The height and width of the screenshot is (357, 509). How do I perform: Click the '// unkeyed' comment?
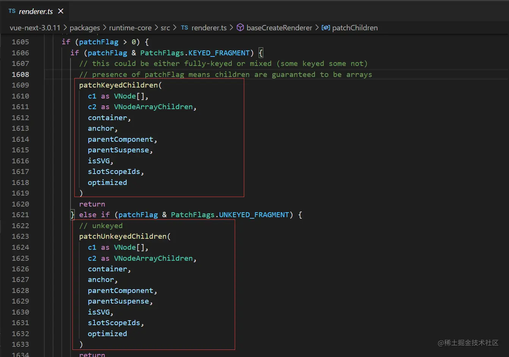(x=101, y=226)
